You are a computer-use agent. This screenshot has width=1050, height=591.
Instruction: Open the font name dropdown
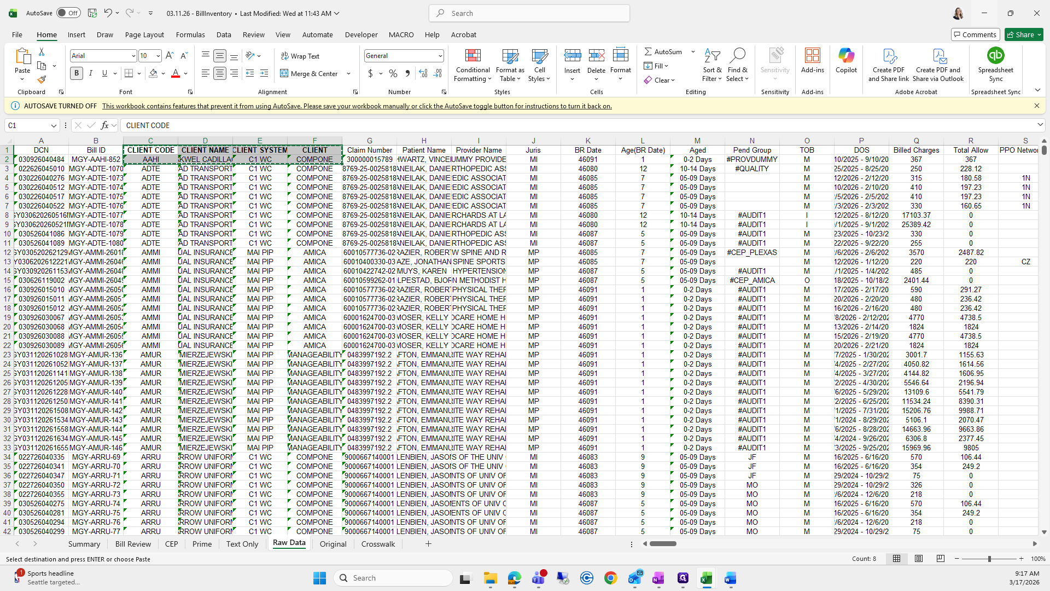coord(133,56)
